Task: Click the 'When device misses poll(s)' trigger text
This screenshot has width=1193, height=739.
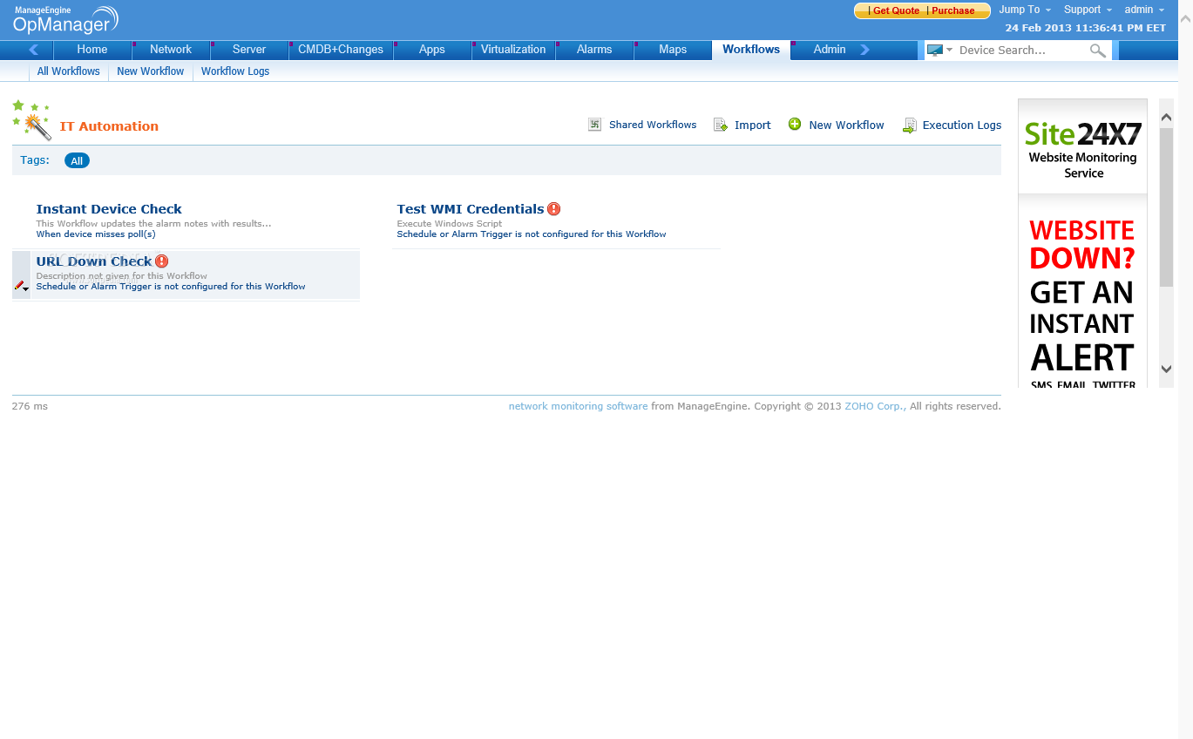Action: pyautogui.click(x=96, y=234)
